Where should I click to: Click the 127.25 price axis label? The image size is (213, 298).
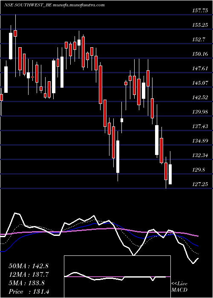[200, 184]
